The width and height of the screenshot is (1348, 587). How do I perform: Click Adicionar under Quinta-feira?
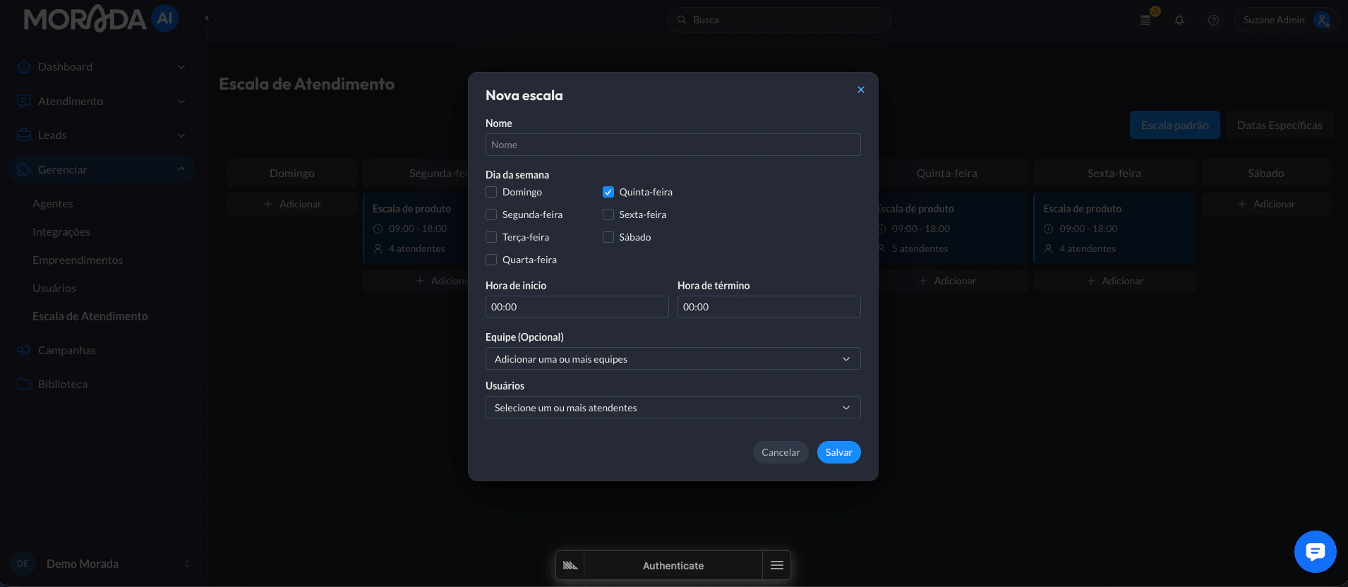pos(947,281)
